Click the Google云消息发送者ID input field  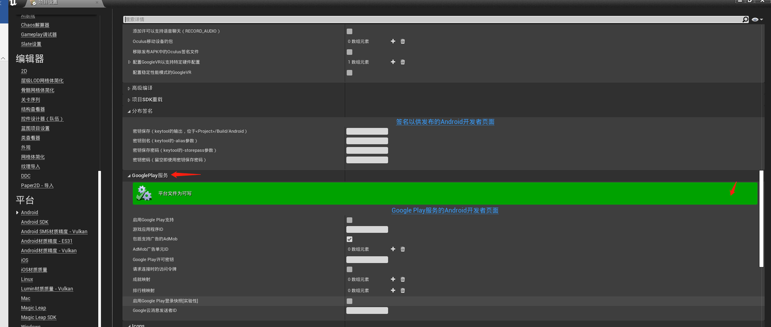point(367,310)
